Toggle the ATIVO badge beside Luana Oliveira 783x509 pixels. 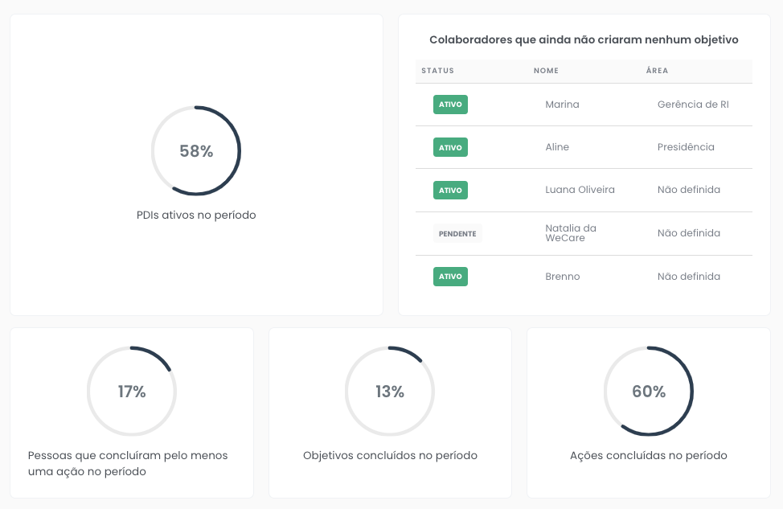click(x=450, y=190)
